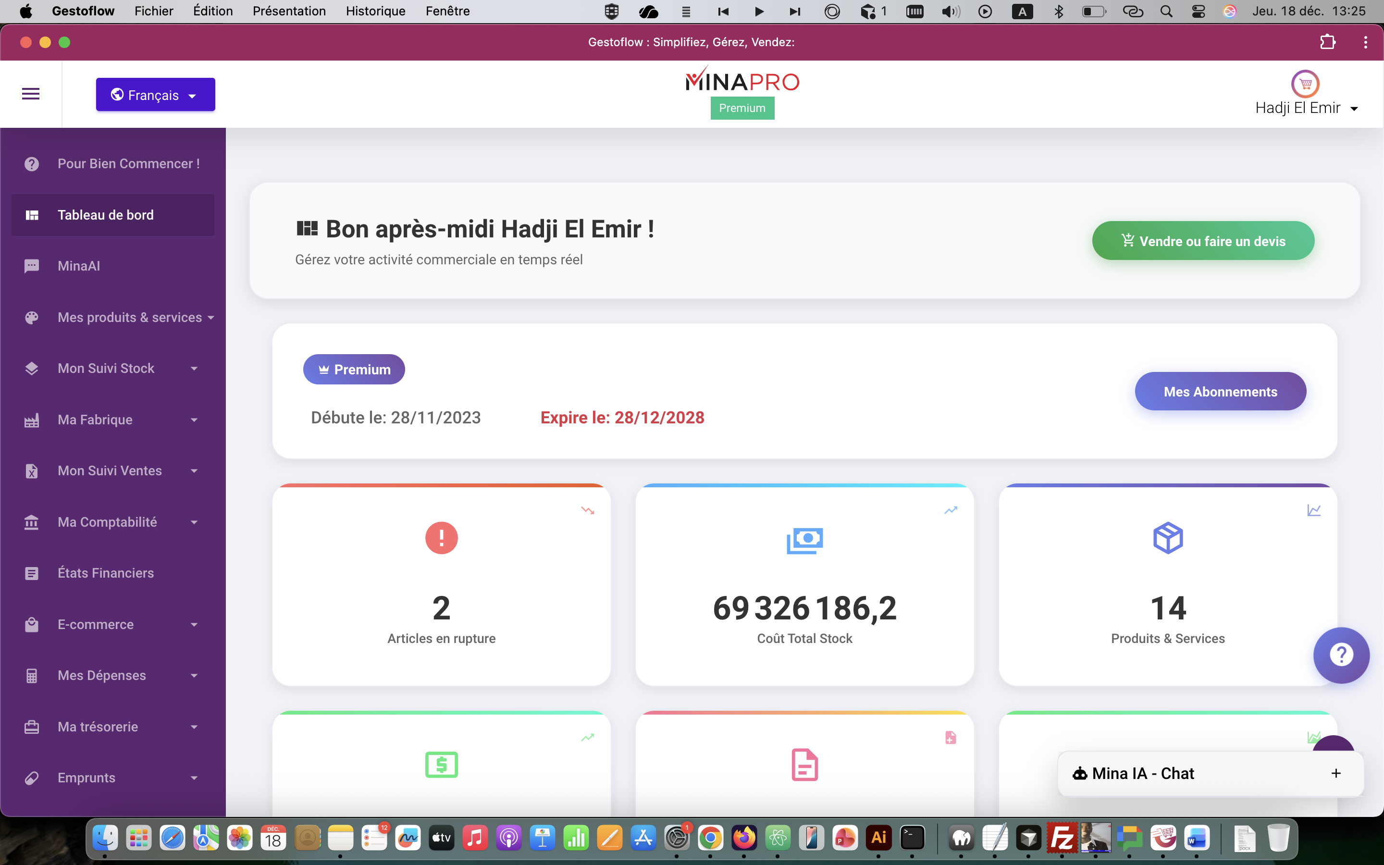1384x865 pixels.
Task: Open the Français language dropdown
Action: pyautogui.click(x=156, y=95)
